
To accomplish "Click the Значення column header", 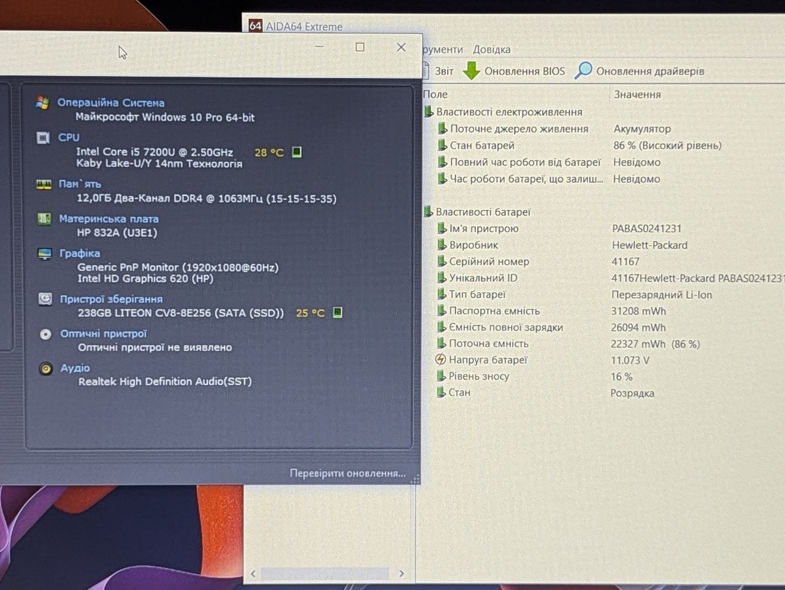I will coord(637,94).
